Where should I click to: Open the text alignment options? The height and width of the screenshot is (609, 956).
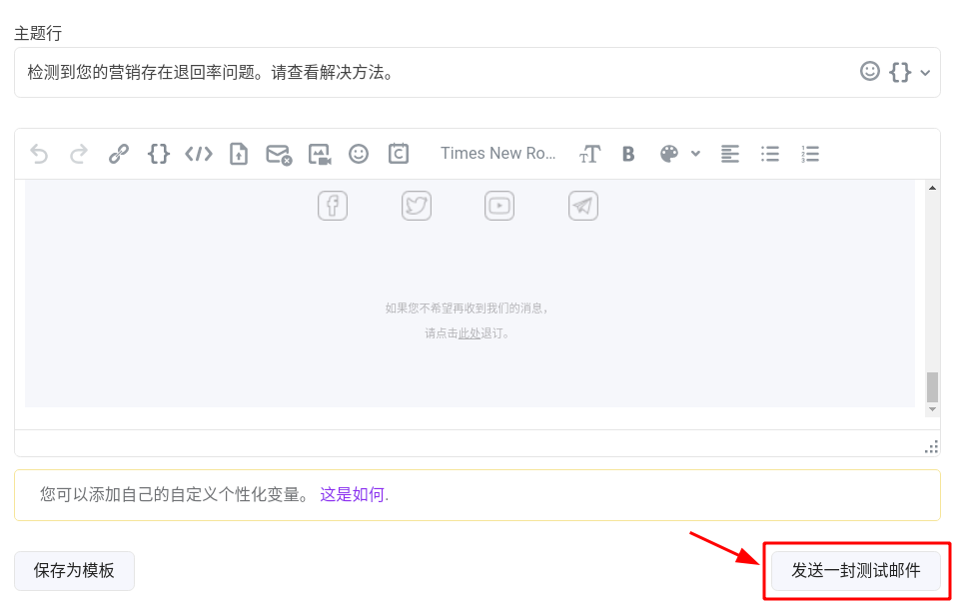(x=730, y=154)
